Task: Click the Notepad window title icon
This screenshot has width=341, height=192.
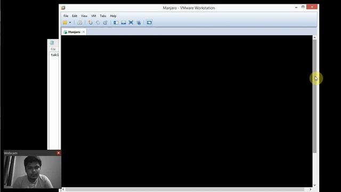Action: pos(52,43)
